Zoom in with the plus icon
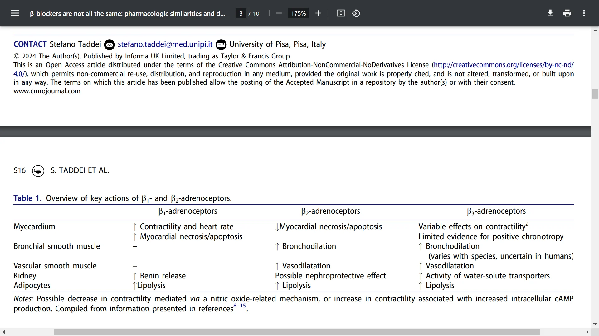 coord(318,13)
